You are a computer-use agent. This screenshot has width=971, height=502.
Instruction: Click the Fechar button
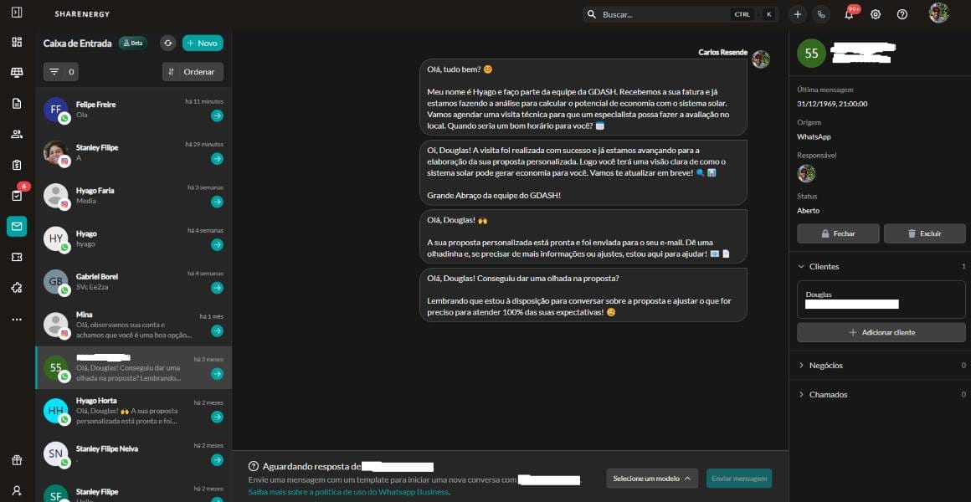tap(838, 233)
